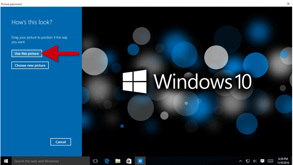Open the network status tray icon
Image resolution: width=293 pixels, height=165 pixels.
[x=248, y=161]
